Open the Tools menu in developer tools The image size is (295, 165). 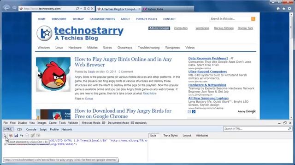[62, 123]
